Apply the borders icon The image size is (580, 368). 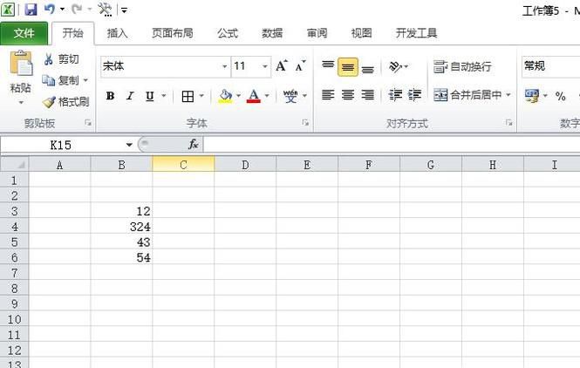tap(188, 96)
